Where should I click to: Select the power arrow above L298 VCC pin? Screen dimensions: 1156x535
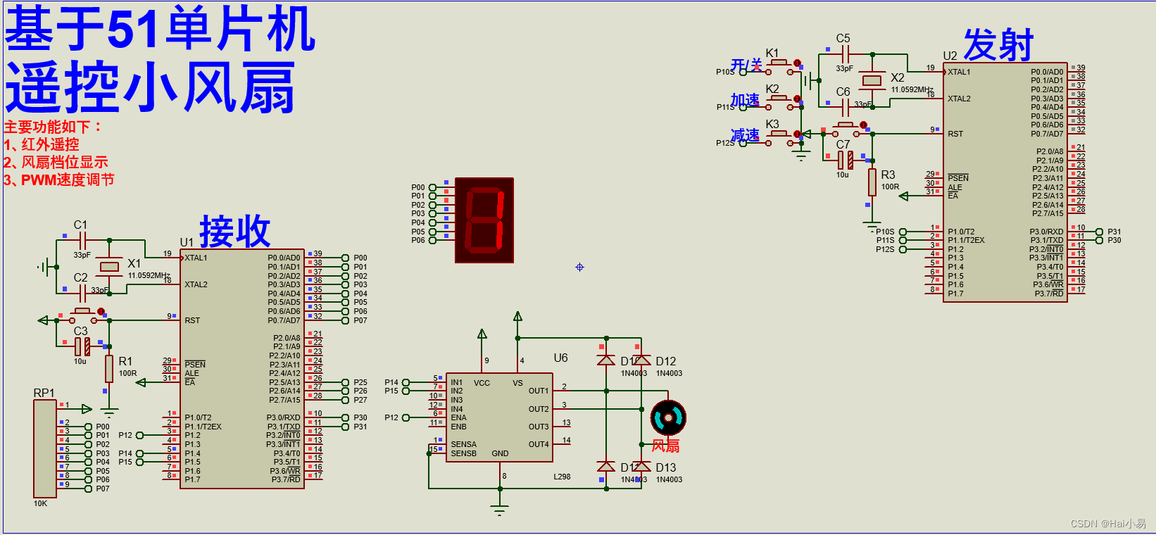[x=482, y=334]
